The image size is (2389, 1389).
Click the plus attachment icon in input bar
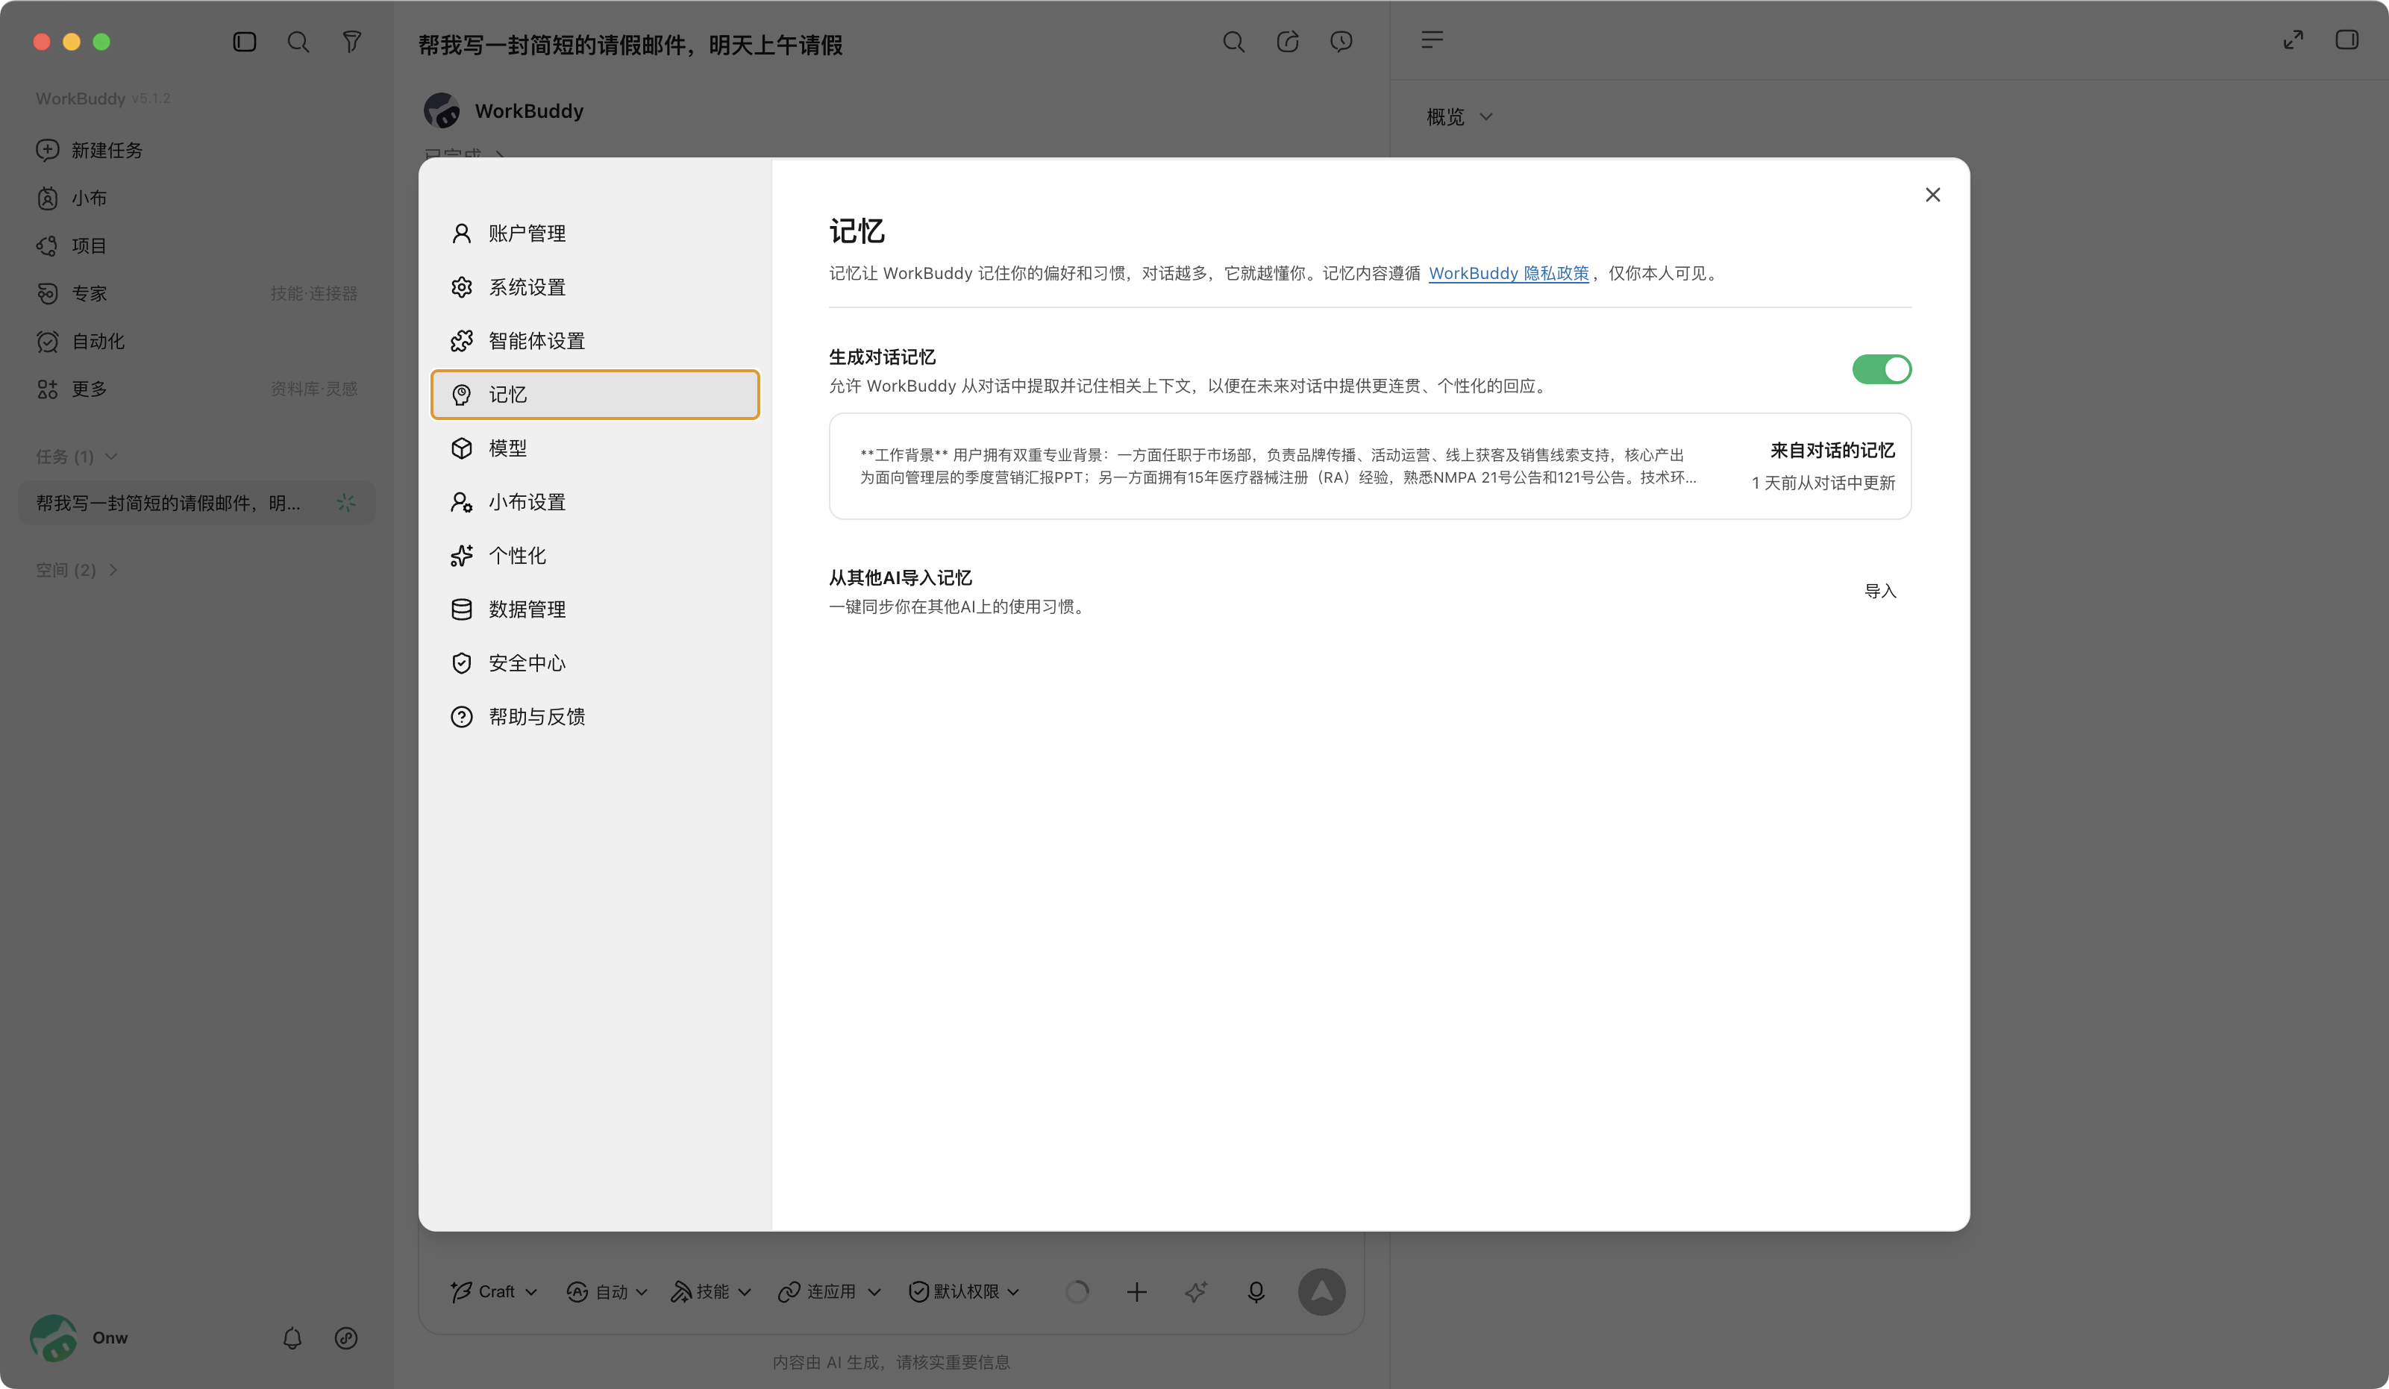pos(1136,1291)
